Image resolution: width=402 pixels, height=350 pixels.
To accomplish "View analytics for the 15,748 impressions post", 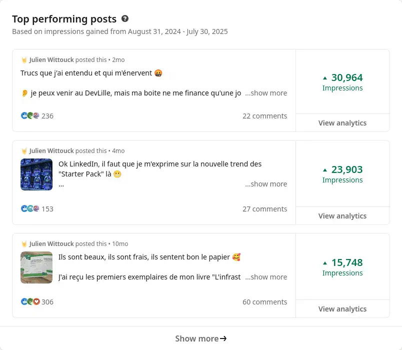I will 342,309.
